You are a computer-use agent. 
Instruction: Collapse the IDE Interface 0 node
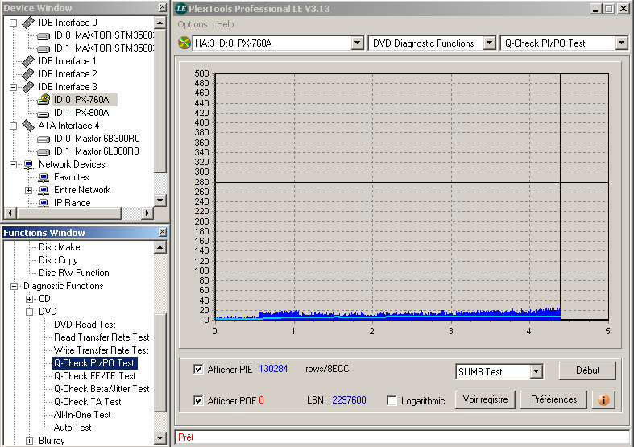[x=14, y=23]
